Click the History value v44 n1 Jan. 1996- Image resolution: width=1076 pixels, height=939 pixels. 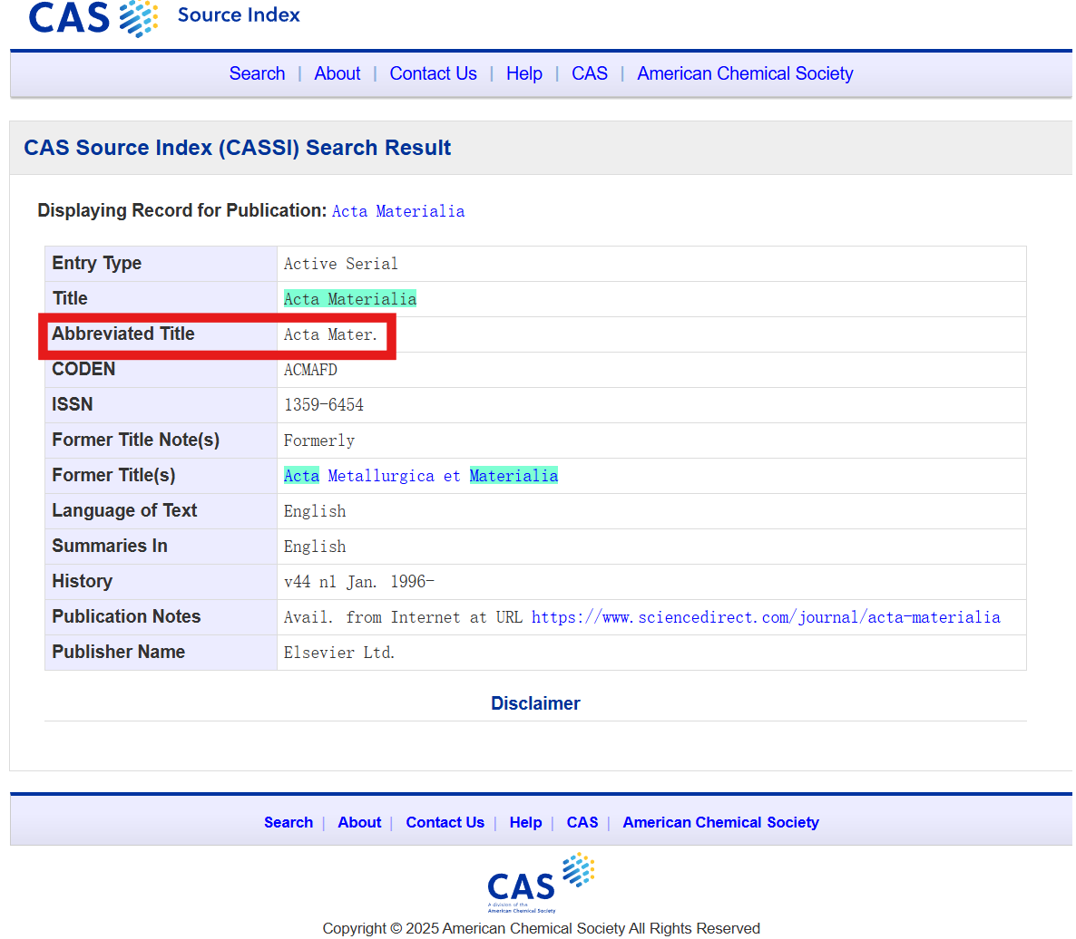pyautogui.click(x=359, y=581)
